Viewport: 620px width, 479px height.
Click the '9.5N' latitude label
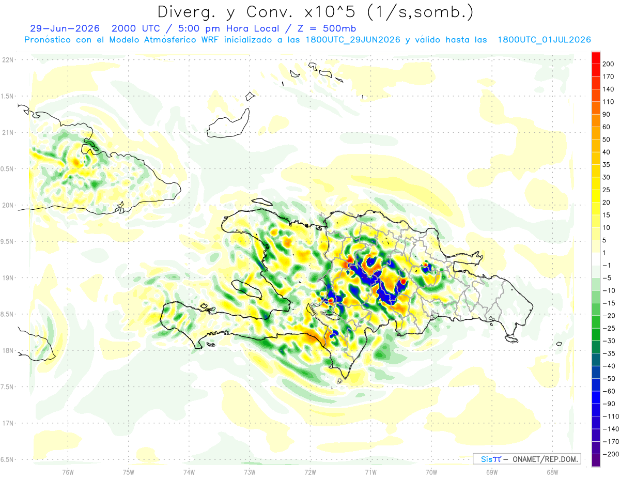(7, 241)
